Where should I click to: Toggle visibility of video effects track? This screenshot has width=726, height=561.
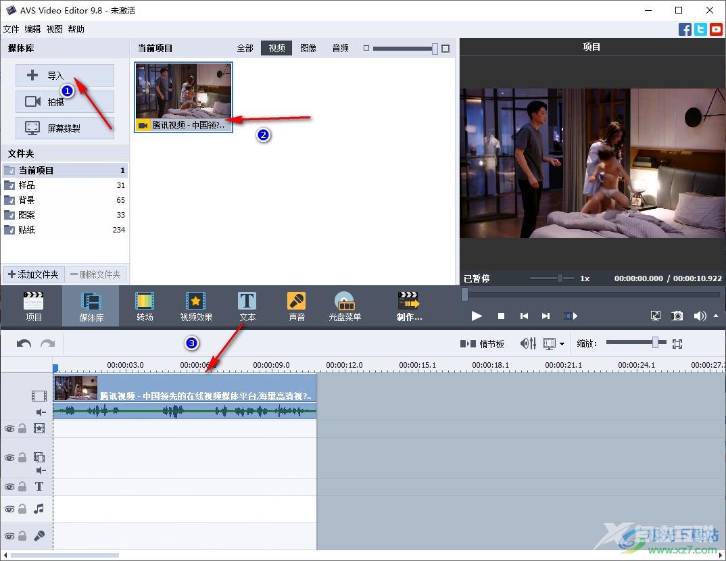(x=9, y=429)
